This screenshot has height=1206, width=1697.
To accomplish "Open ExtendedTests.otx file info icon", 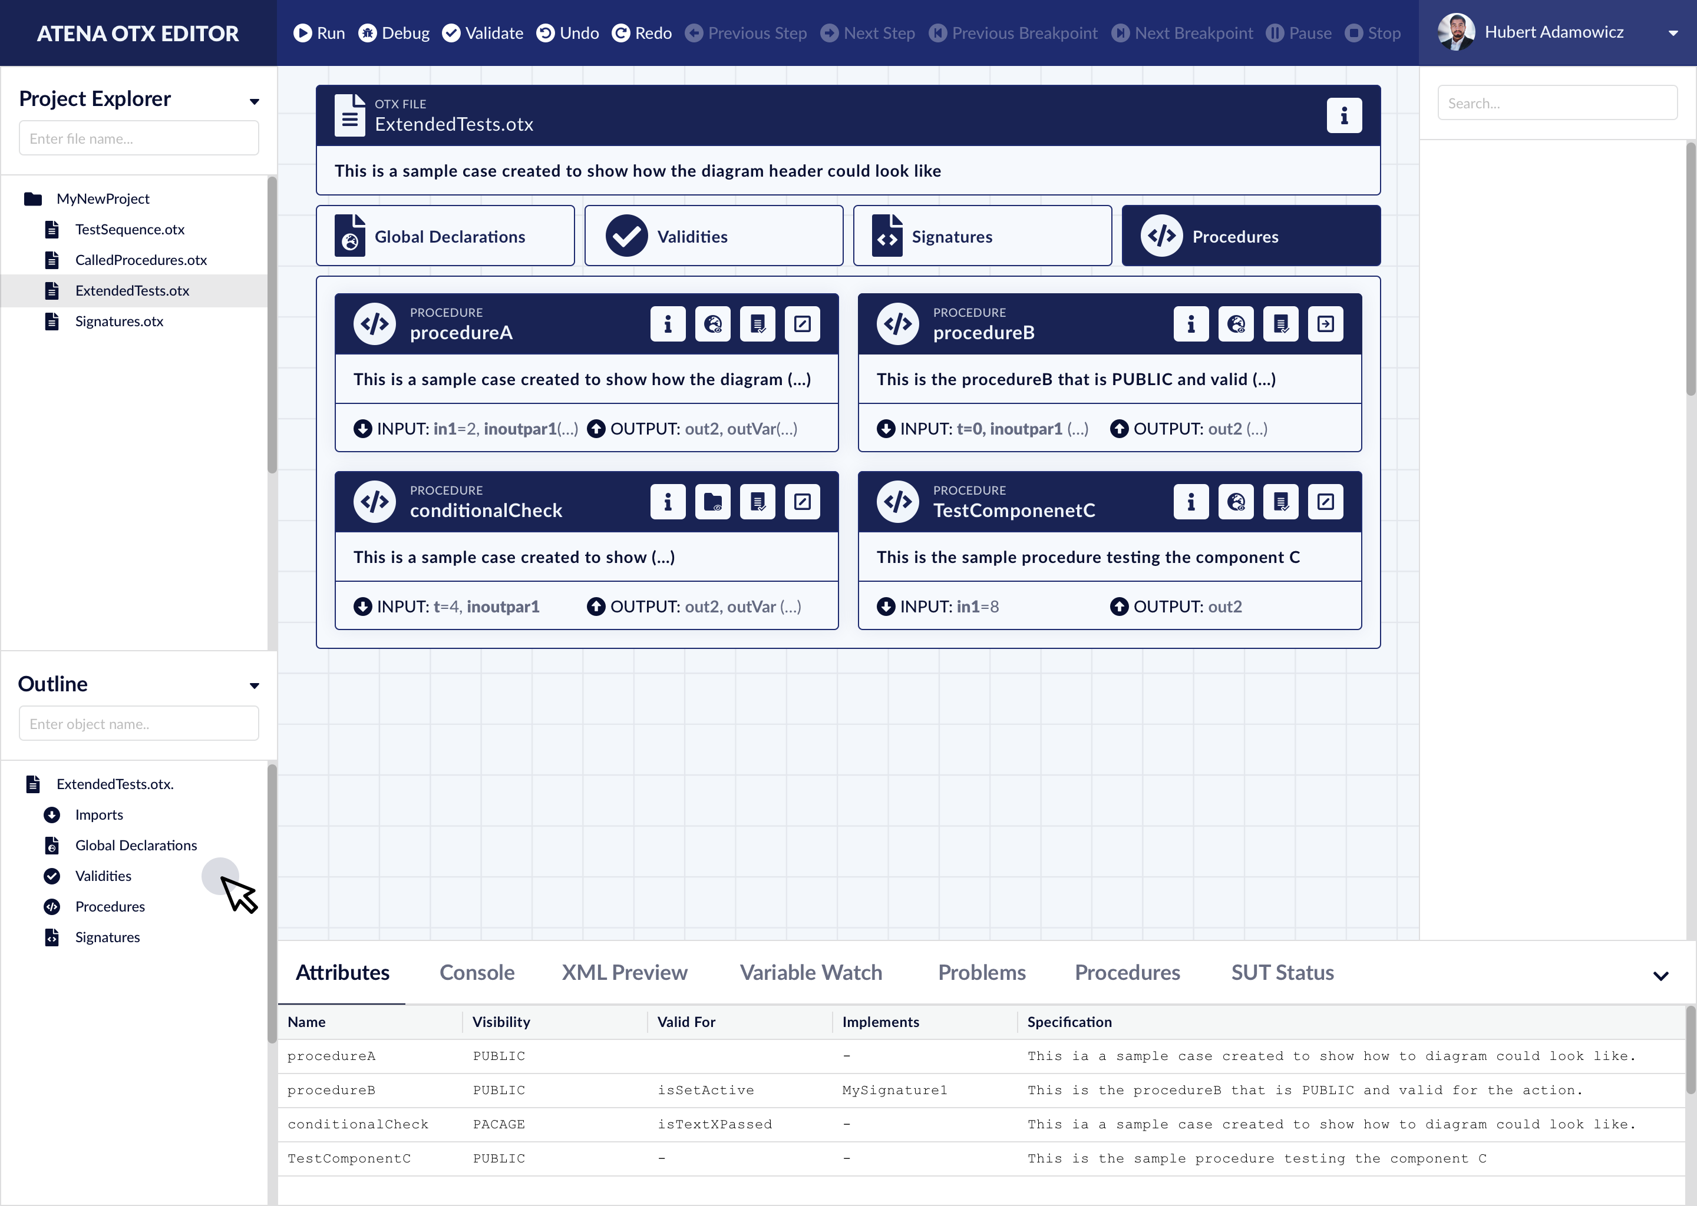I will point(1344,115).
